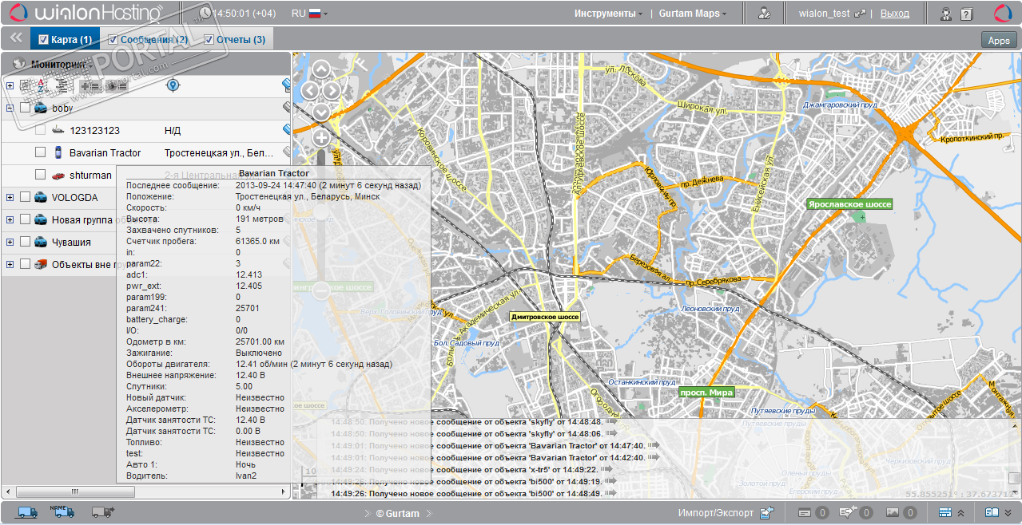1022x525 pixels.
Task: Click the Import/Export icon
Action: [x=767, y=513]
